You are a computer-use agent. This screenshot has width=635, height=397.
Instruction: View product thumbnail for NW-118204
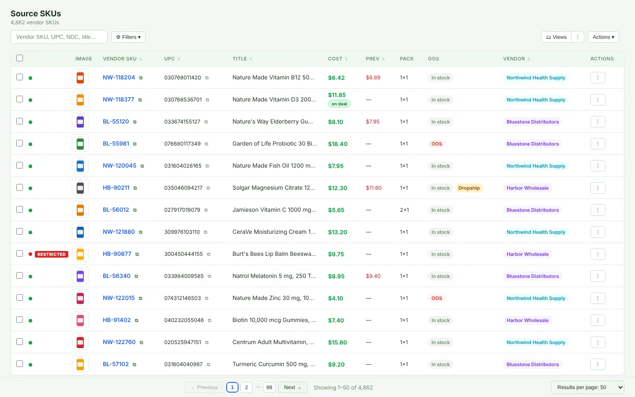(80, 77)
